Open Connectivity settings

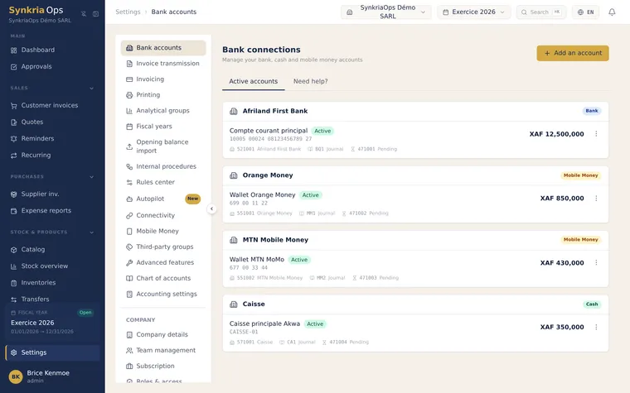(x=163, y=215)
